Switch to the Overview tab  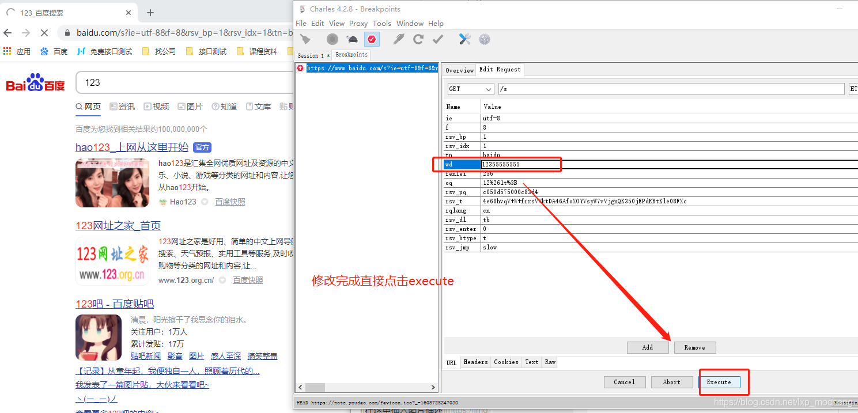click(x=459, y=70)
